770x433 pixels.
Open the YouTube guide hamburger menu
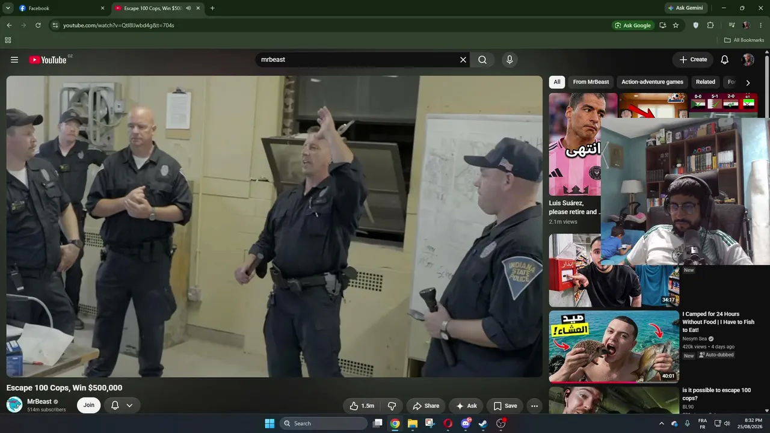[14, 60]
